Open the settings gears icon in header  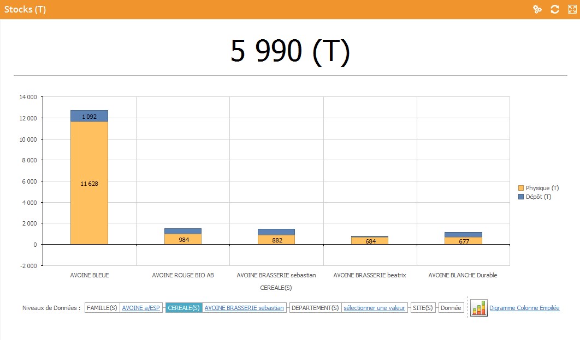[537, 9]
